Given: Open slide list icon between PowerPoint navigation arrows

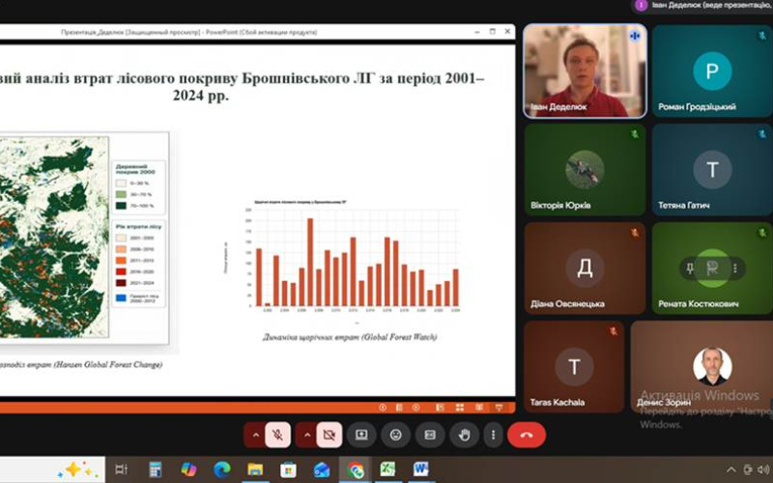Looking at the screenshot, I should [399, 408].
